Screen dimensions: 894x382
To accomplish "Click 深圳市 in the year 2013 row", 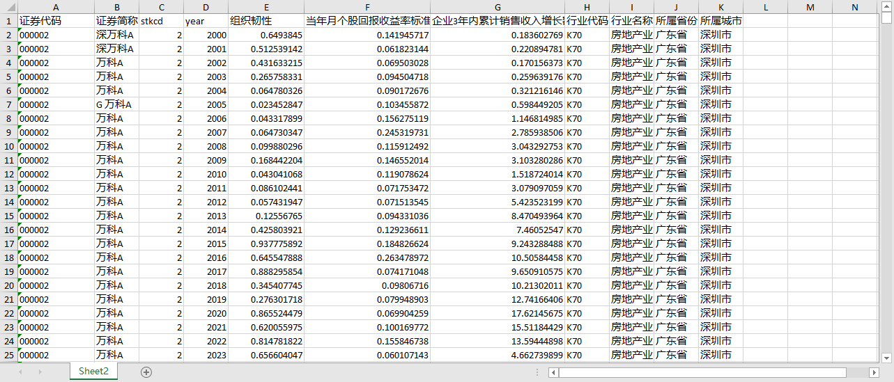I will click(720, 216).
